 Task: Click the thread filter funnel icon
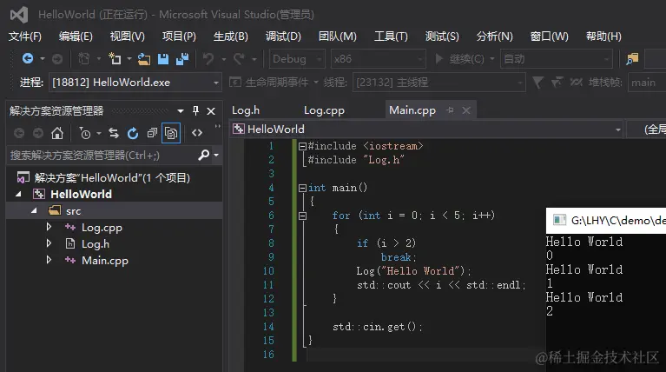pyautogui.click(x=537, y=82)
